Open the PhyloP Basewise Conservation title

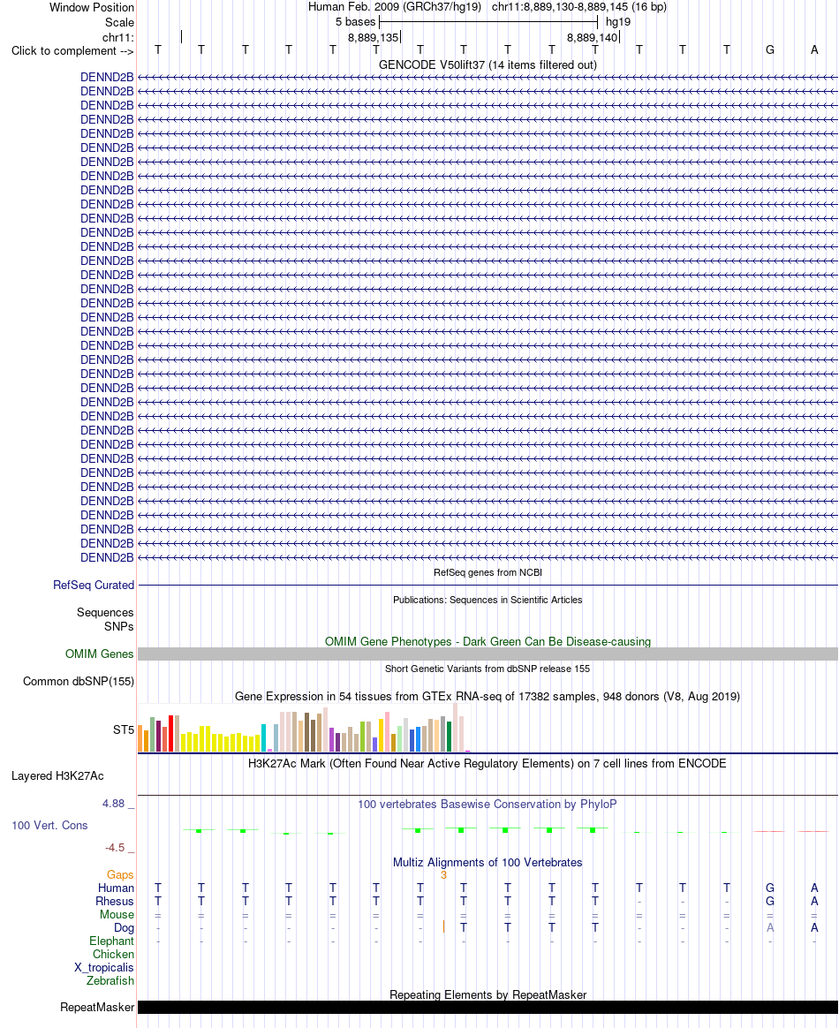(488, 804)
